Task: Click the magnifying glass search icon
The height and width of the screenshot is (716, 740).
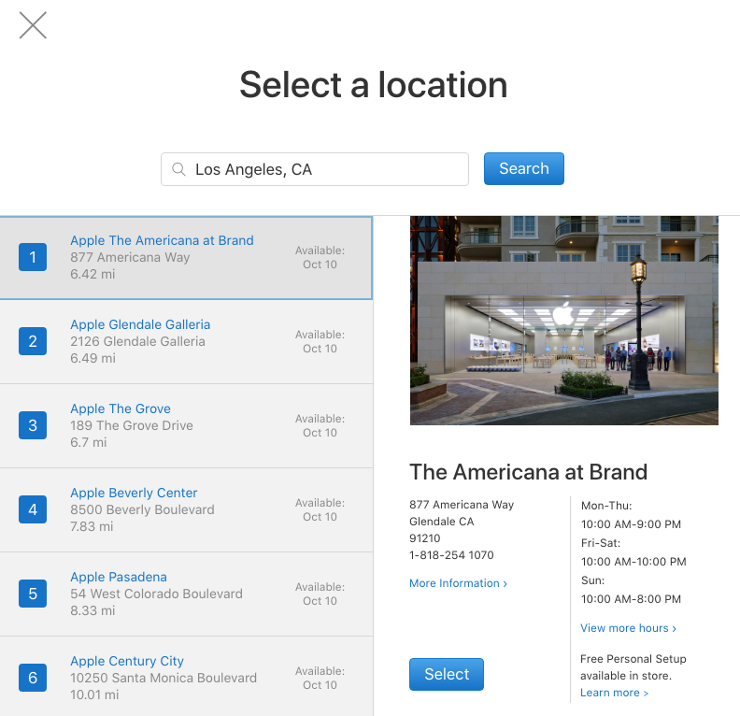Action: click(x=178, y=169)
